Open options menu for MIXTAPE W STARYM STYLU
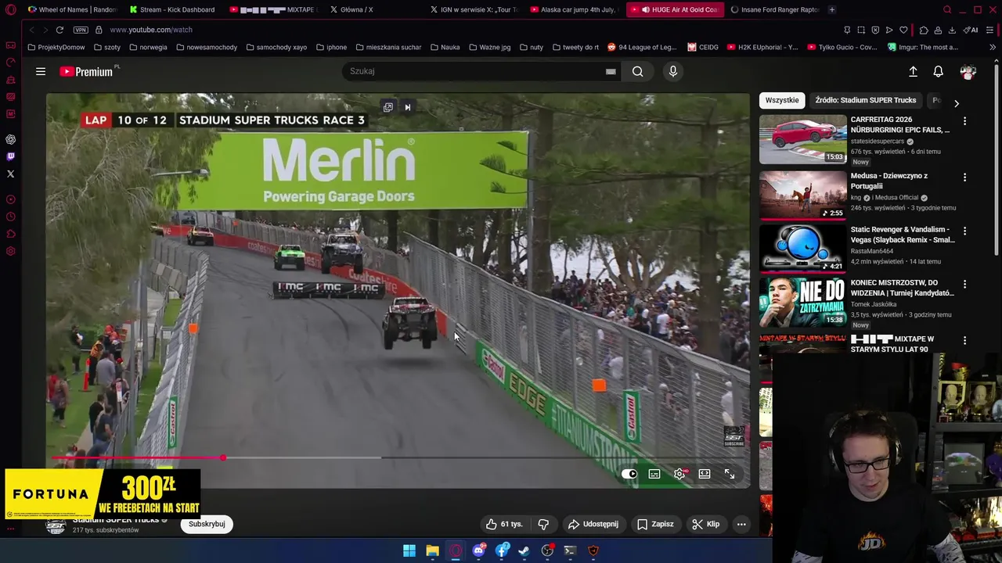Image resolution: width=1002 pixels, height=563 pixels. [964, 341]
